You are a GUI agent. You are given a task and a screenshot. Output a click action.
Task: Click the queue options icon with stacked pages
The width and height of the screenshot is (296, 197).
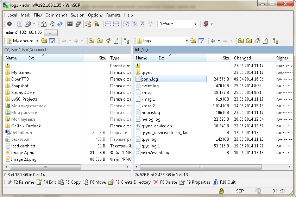click(x=28, y=24)
